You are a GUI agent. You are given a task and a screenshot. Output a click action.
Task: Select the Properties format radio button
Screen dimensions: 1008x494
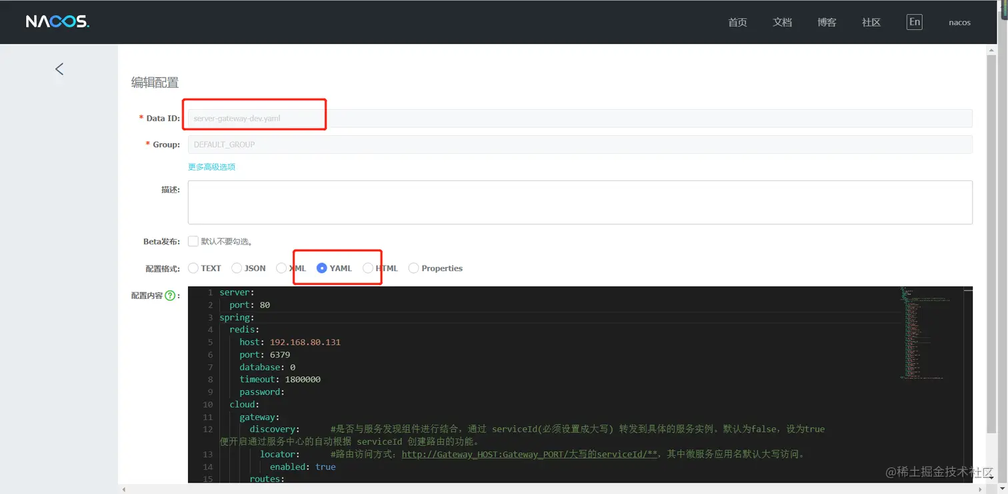414,268
